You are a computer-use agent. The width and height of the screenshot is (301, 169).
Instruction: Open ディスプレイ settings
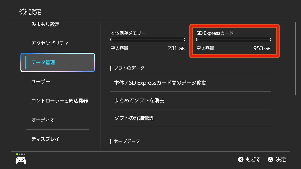tap(45, 139)
